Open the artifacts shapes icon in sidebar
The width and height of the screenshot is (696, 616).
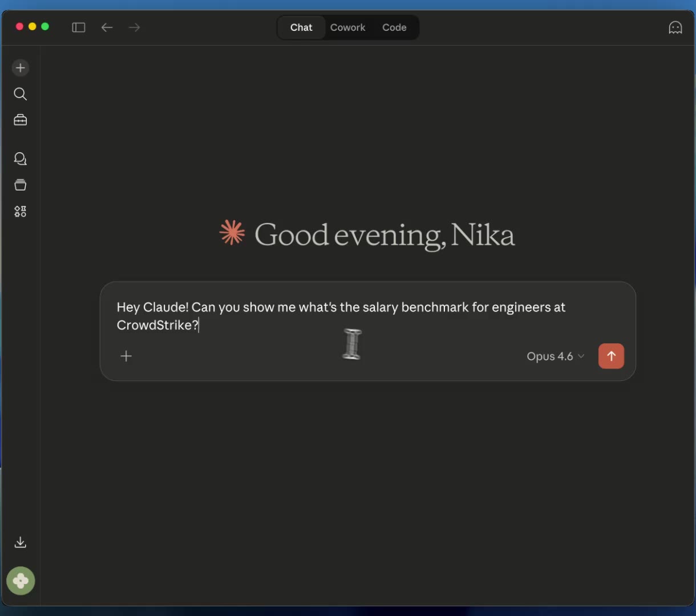[21, 212]
